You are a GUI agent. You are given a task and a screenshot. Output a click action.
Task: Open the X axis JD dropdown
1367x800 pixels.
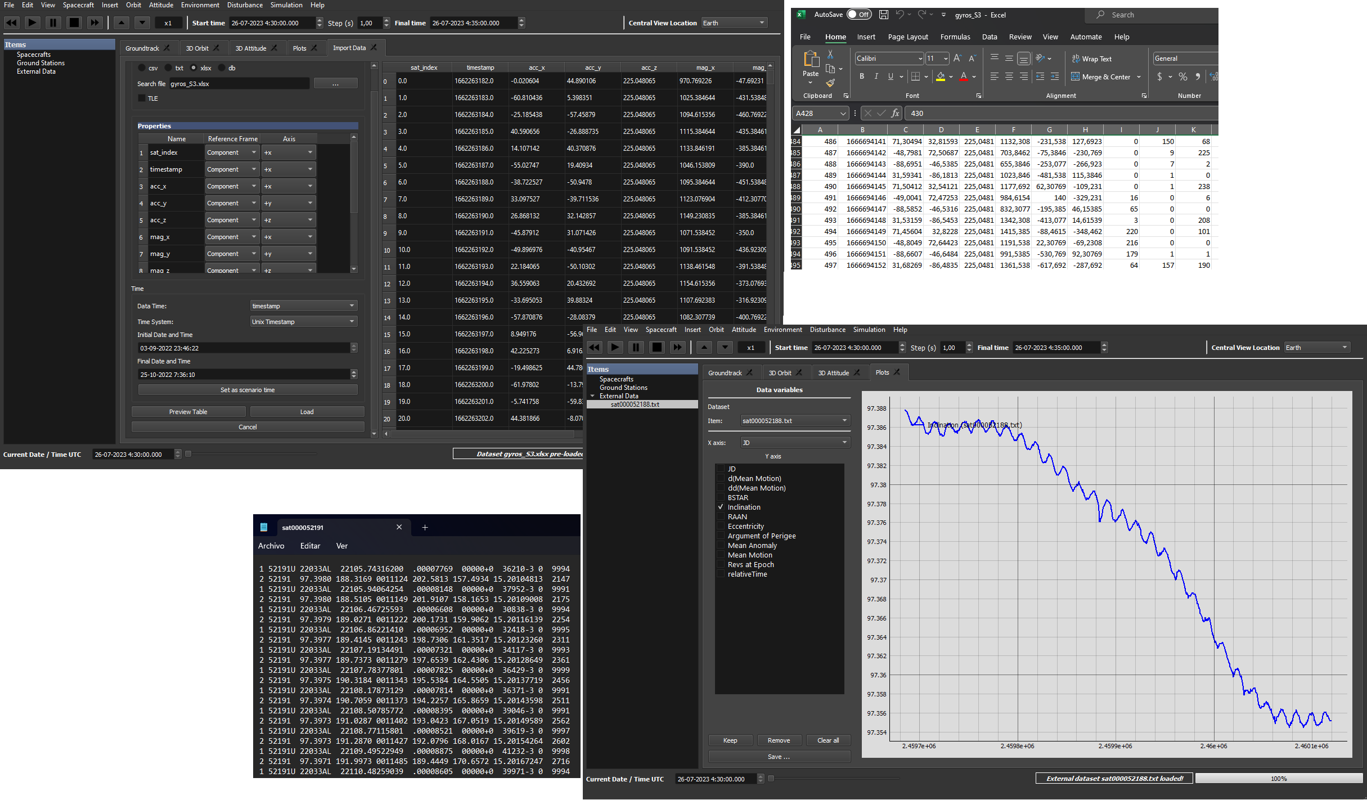[x=795, y=443]
